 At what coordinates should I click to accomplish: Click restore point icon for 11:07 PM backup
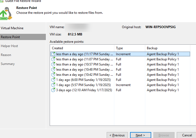click(53, 59)
